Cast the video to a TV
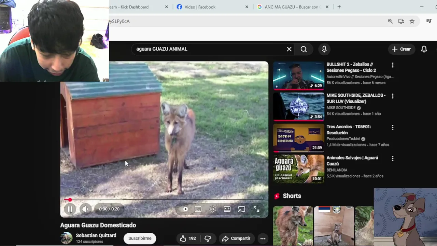Screen dimensions: 437x246 point(241,209)
